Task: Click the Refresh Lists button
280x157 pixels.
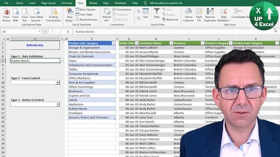Action: [x=35, y=45]
